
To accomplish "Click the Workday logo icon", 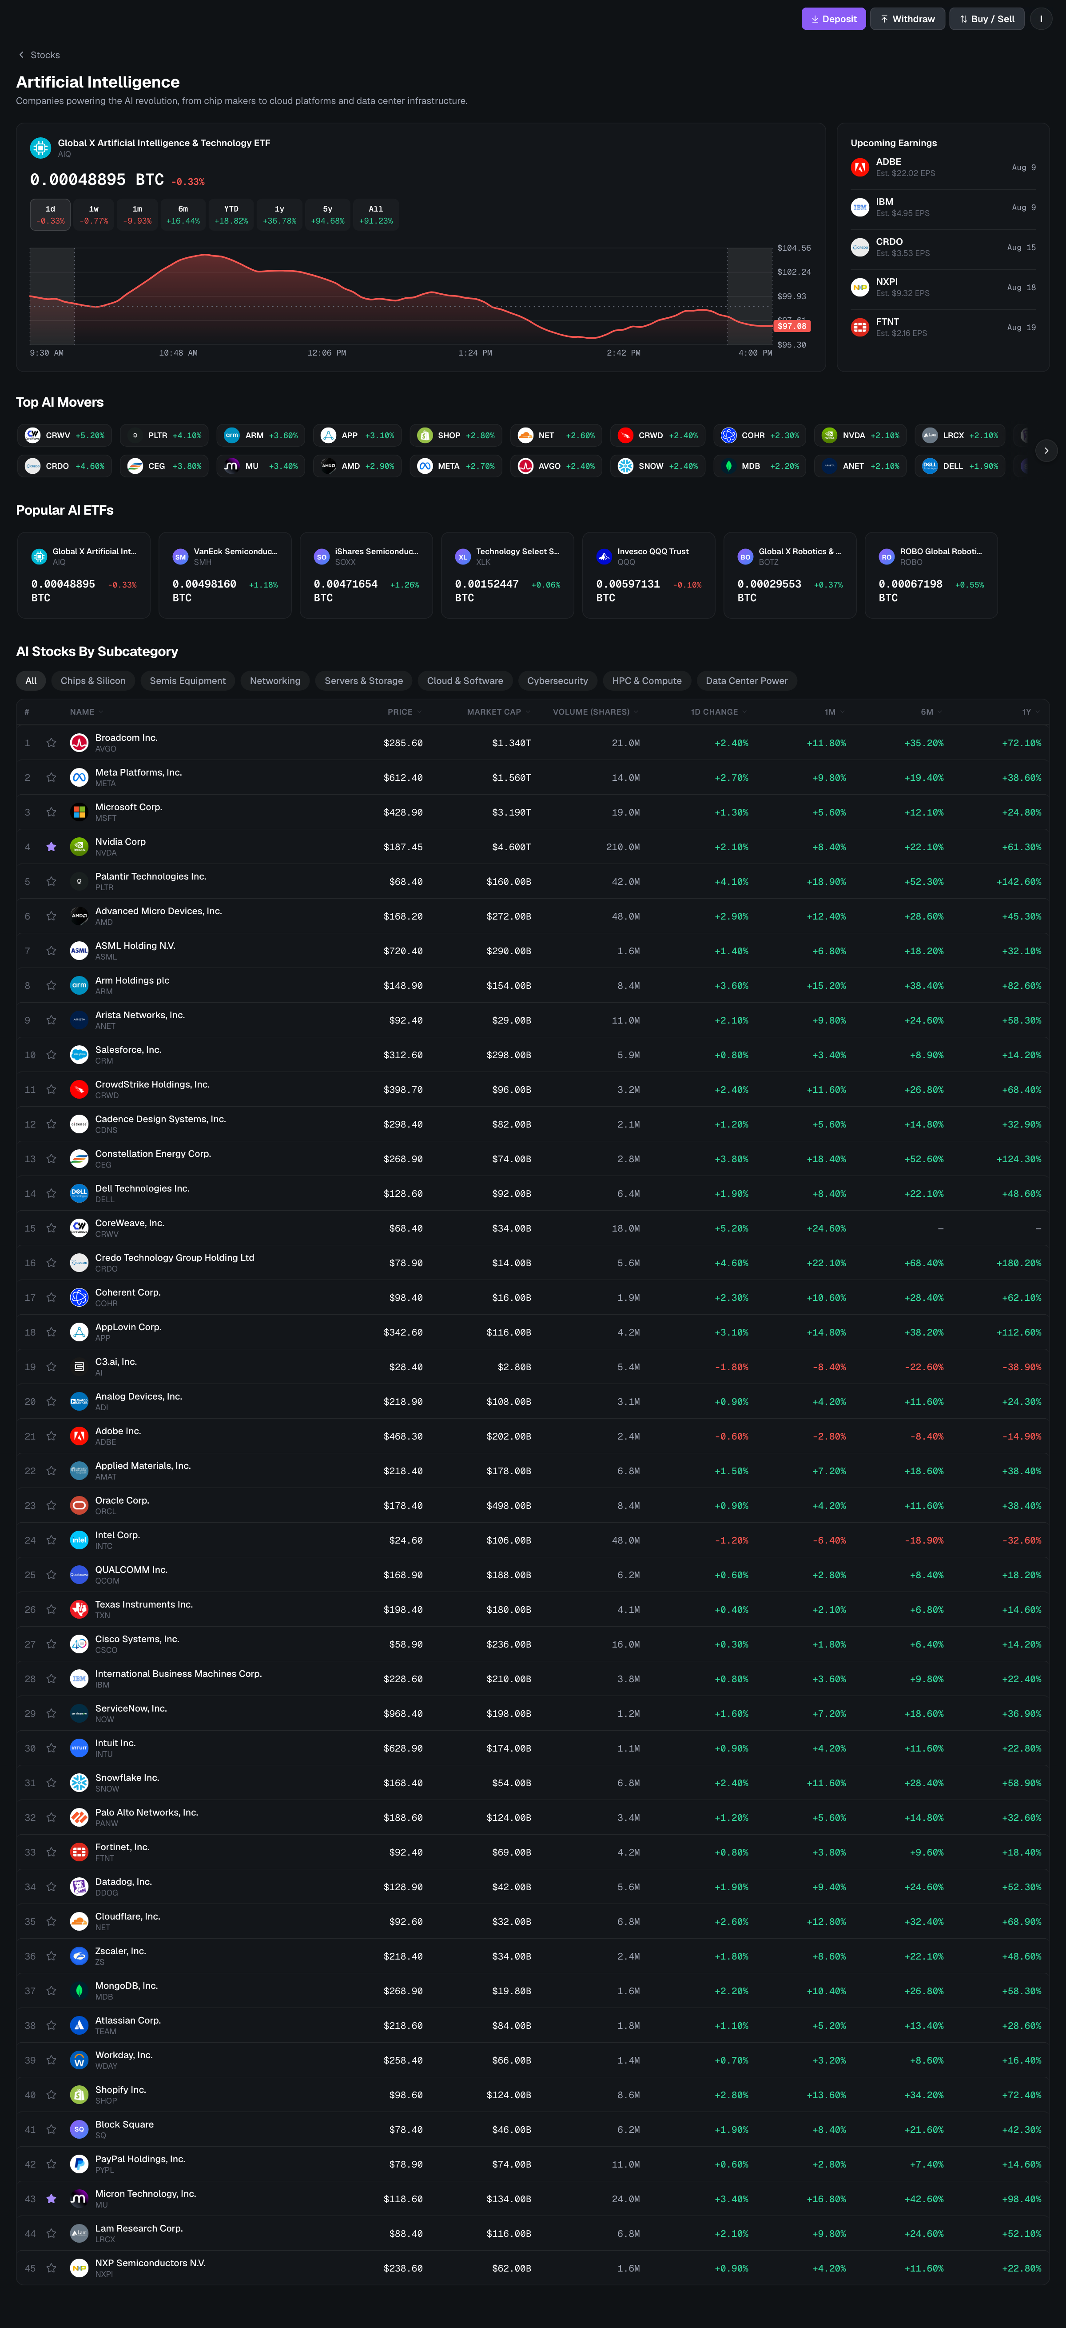I will (79, 2060).
